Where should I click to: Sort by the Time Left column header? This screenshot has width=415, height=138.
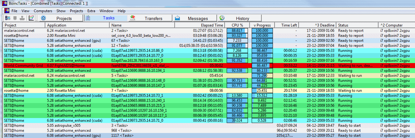click(287, 25)
